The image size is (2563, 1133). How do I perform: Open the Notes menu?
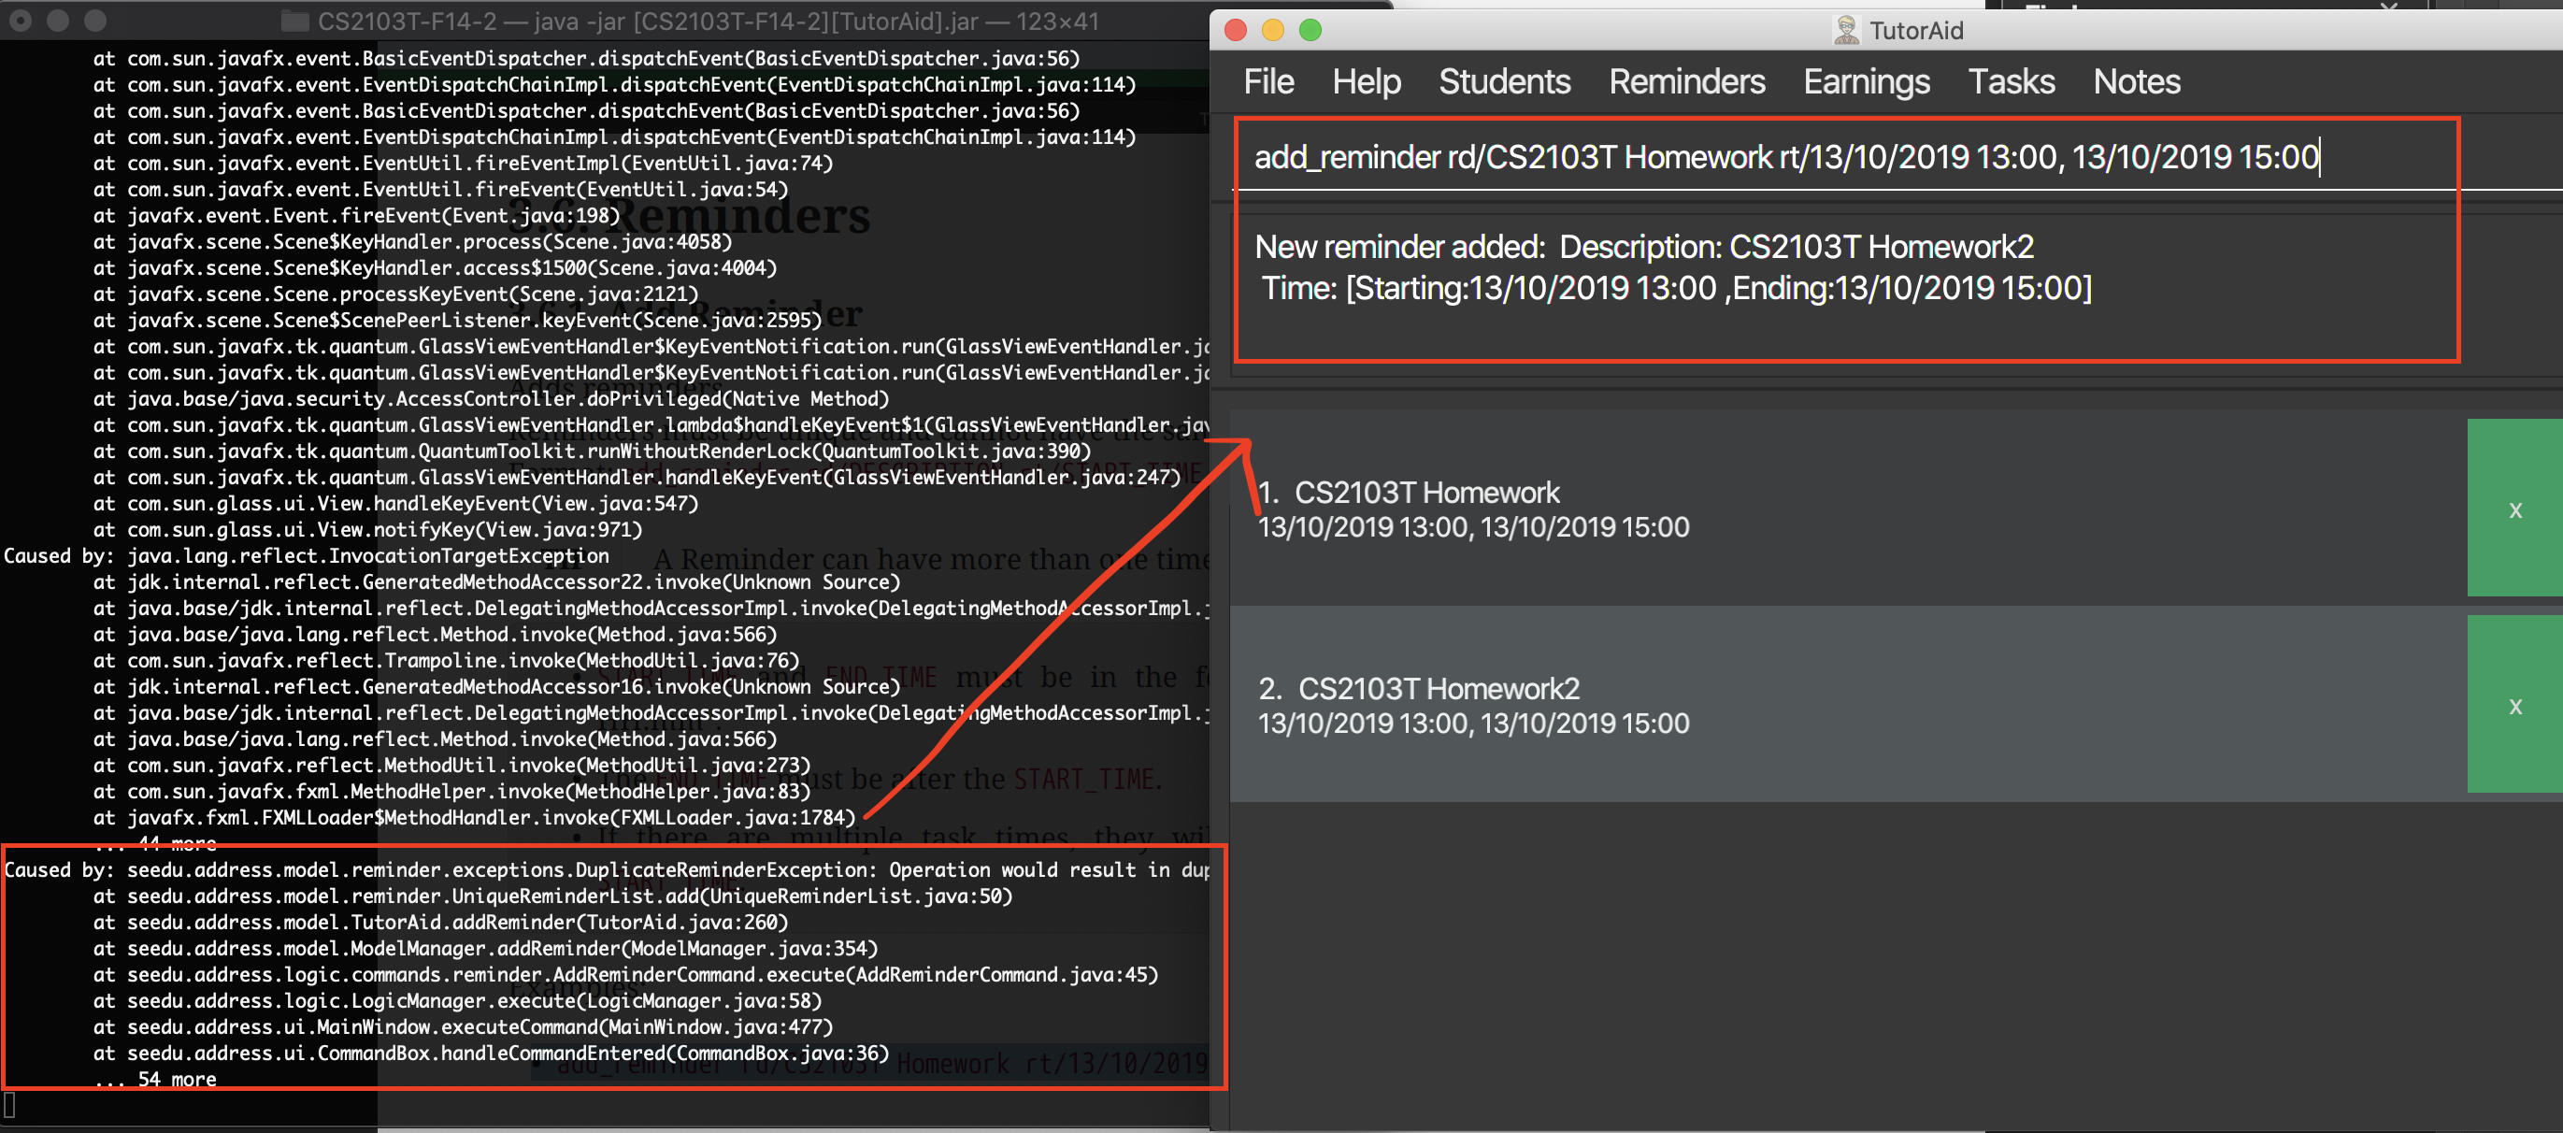[x=2136, y=81]
